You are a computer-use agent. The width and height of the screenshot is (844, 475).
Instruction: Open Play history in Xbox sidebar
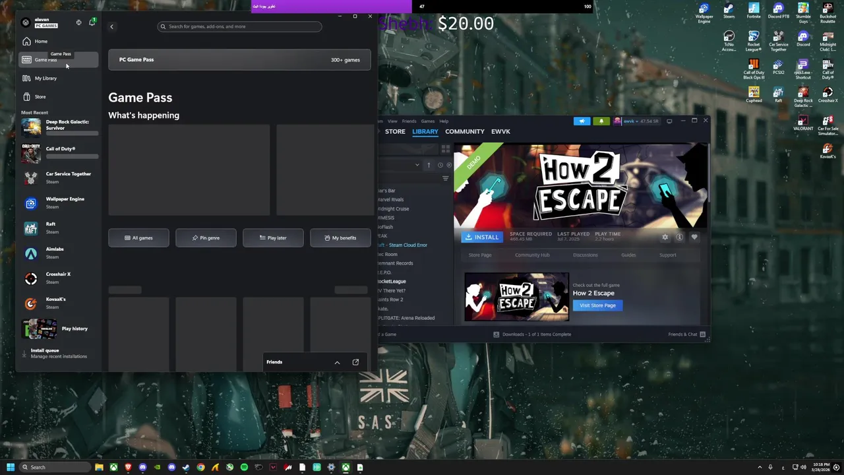click(59, 329)
